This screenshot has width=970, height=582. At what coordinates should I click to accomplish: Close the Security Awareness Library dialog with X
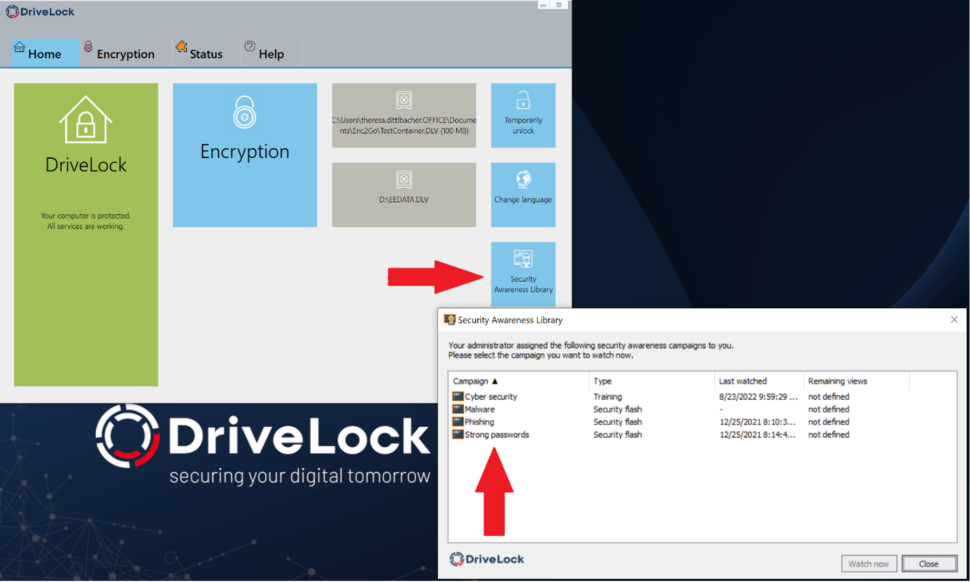[954, 320]
